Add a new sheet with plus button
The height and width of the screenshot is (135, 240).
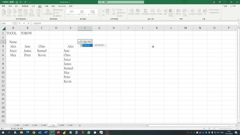(x=79, y=125)
